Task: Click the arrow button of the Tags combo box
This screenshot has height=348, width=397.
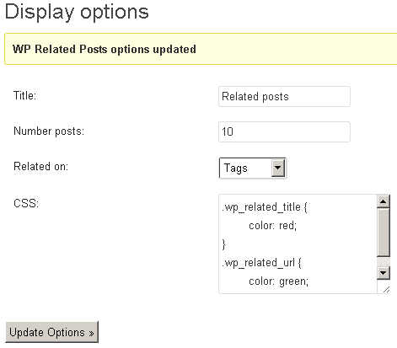Action: [278, 168]
